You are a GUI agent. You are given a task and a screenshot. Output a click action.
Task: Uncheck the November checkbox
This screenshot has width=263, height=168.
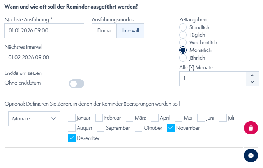coord(171,127)
